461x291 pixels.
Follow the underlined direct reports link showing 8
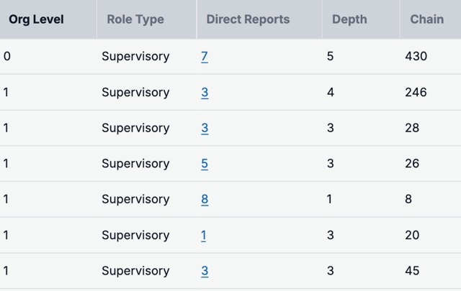pos(205,200)
